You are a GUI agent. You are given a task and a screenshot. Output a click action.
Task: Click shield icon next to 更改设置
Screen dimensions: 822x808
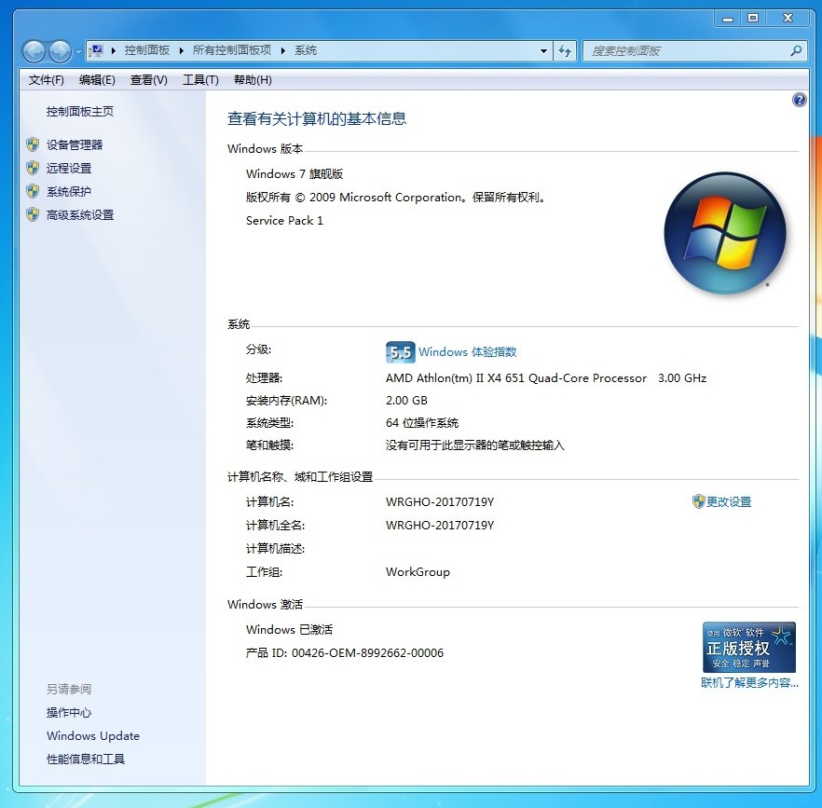[x=698, y=501]
